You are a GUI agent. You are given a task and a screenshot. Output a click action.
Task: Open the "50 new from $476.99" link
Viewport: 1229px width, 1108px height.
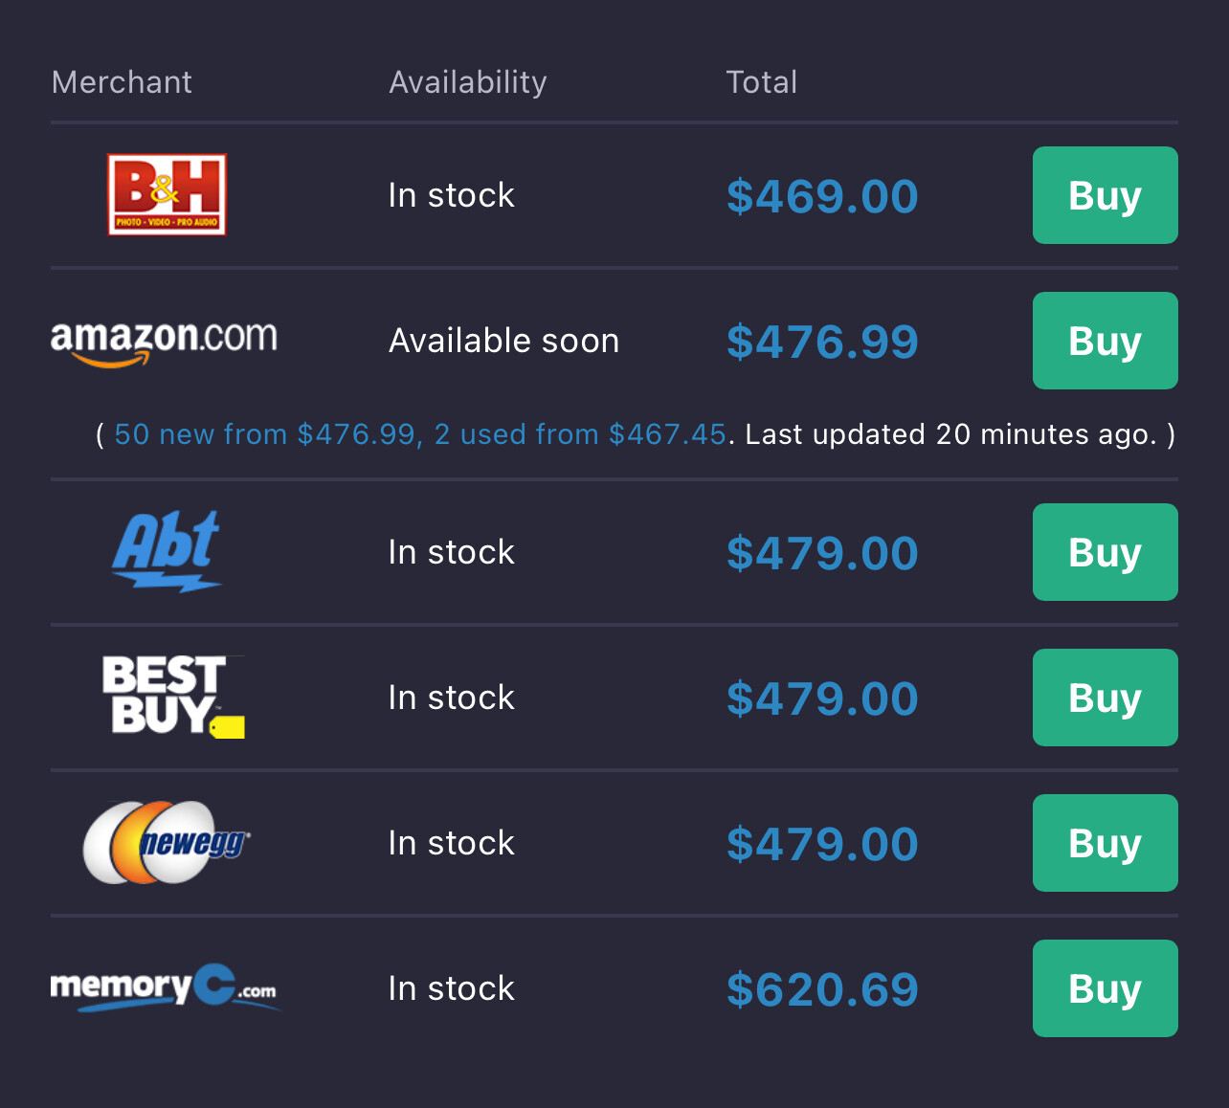click(264, 434)
